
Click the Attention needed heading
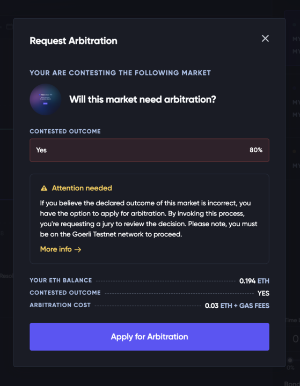(x=82, y=188)
